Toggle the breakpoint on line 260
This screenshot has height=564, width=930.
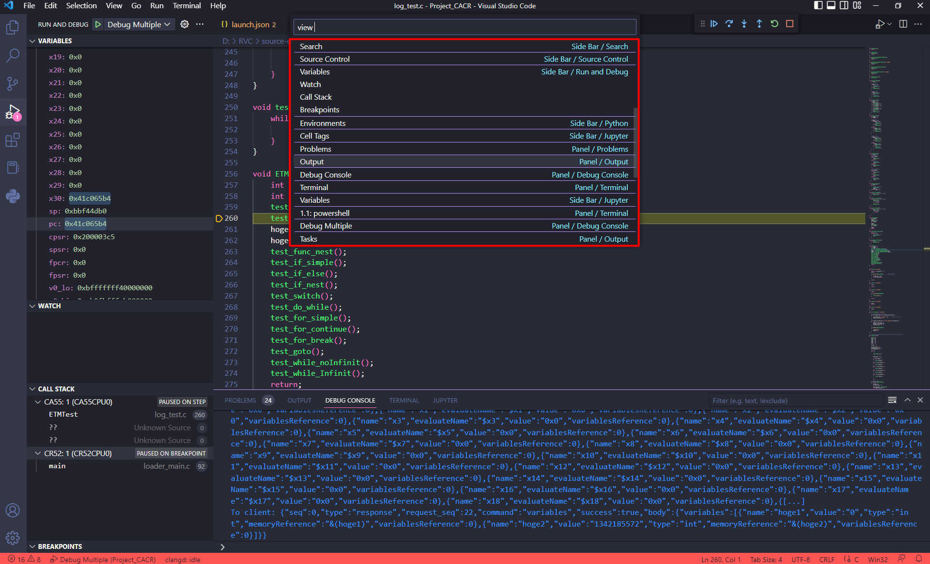219,218
